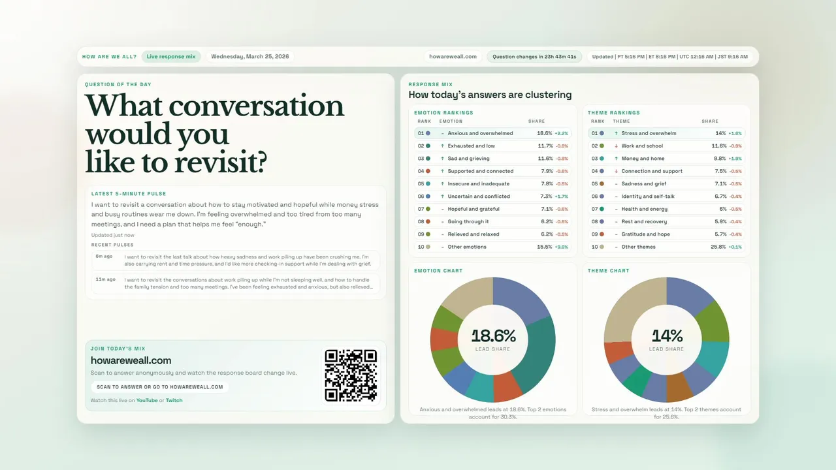Click the color dot for Supported and connected
The height and width of the screenshot is (470, 836).
pyautogui.click(x=428, y=171)
